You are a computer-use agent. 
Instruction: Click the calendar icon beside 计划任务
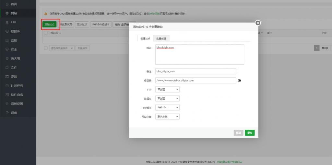(7, 85)
